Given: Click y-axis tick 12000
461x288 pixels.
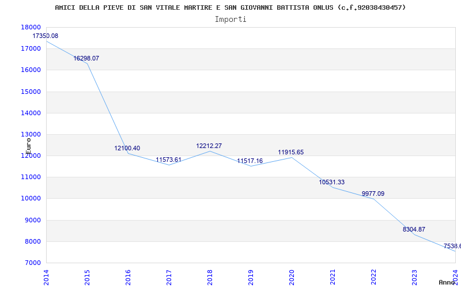Looking at the screenshot, I should [31, 156].
